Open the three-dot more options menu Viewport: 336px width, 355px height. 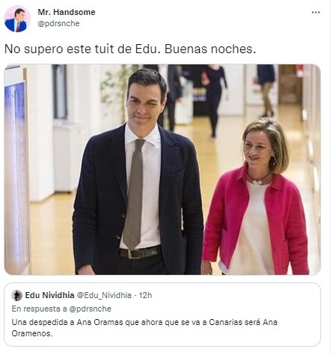[x=316, y=13]
